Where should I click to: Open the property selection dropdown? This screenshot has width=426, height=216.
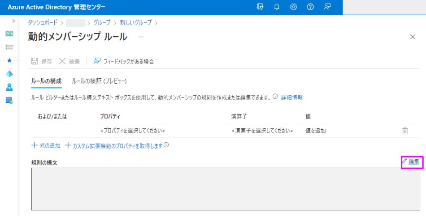pos(133,131)
